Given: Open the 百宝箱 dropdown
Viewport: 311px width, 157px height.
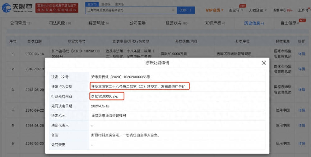Looking at the screenshot, I should click(x=236, y=10).
